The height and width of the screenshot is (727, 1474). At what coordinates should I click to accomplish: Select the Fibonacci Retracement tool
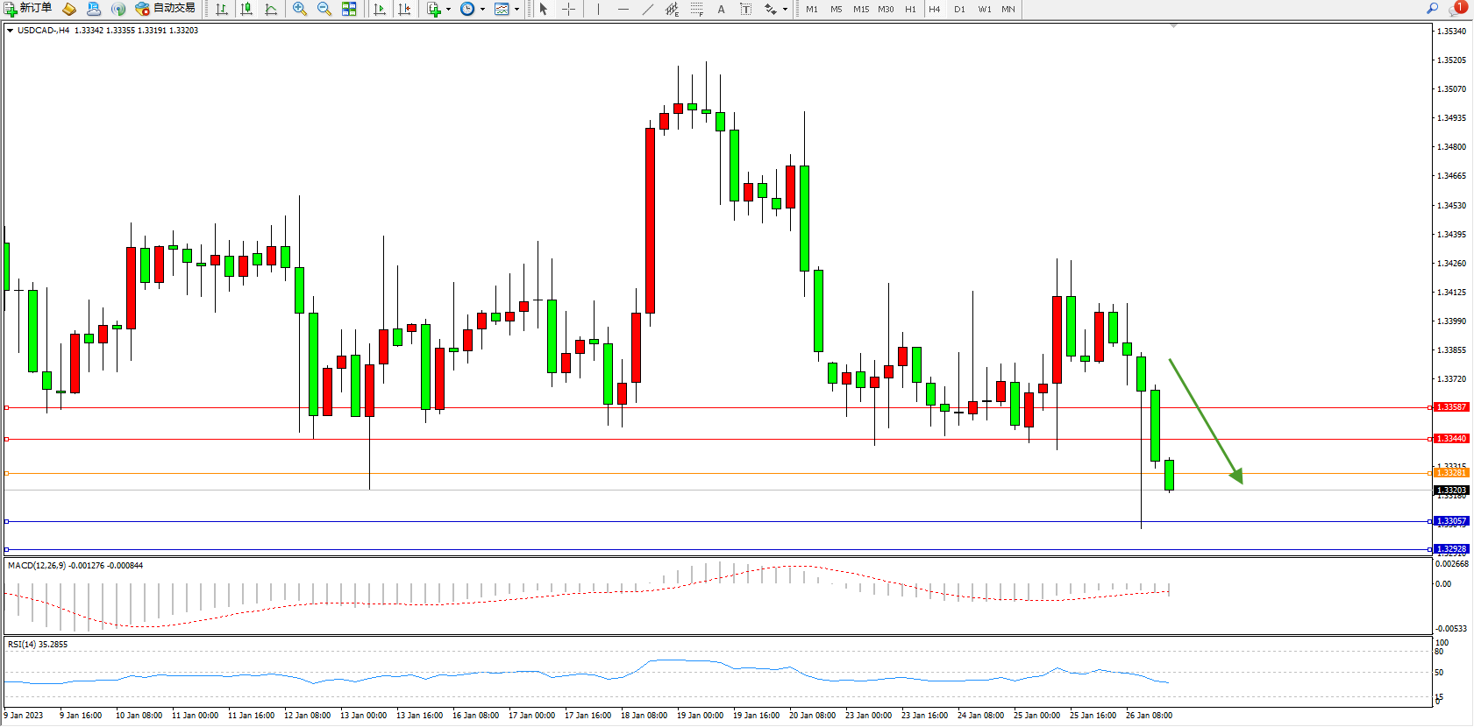click(696, 9)
